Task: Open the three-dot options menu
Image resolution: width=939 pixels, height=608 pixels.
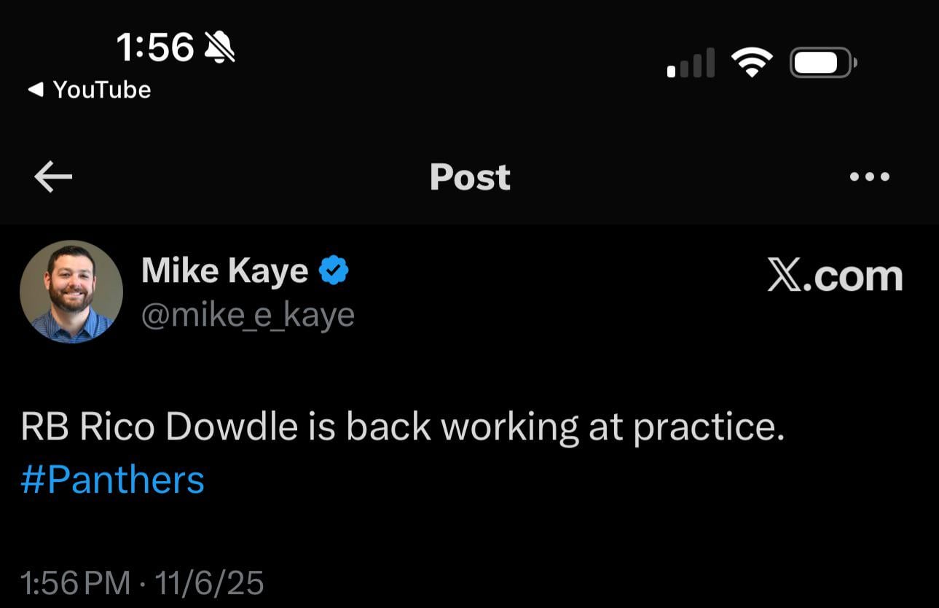Action: click(870, 176)
